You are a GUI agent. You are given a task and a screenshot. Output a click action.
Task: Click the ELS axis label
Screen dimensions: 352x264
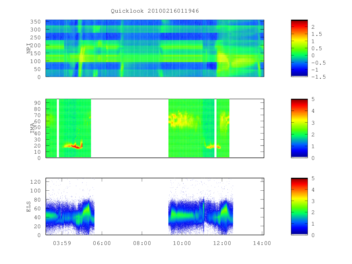(x=29, y=207)
